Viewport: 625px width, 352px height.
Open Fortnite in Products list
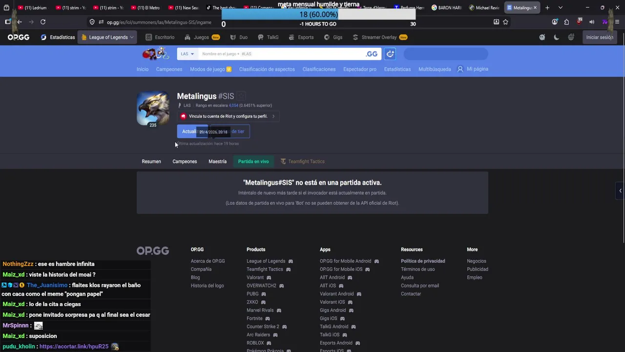(258, 318)
